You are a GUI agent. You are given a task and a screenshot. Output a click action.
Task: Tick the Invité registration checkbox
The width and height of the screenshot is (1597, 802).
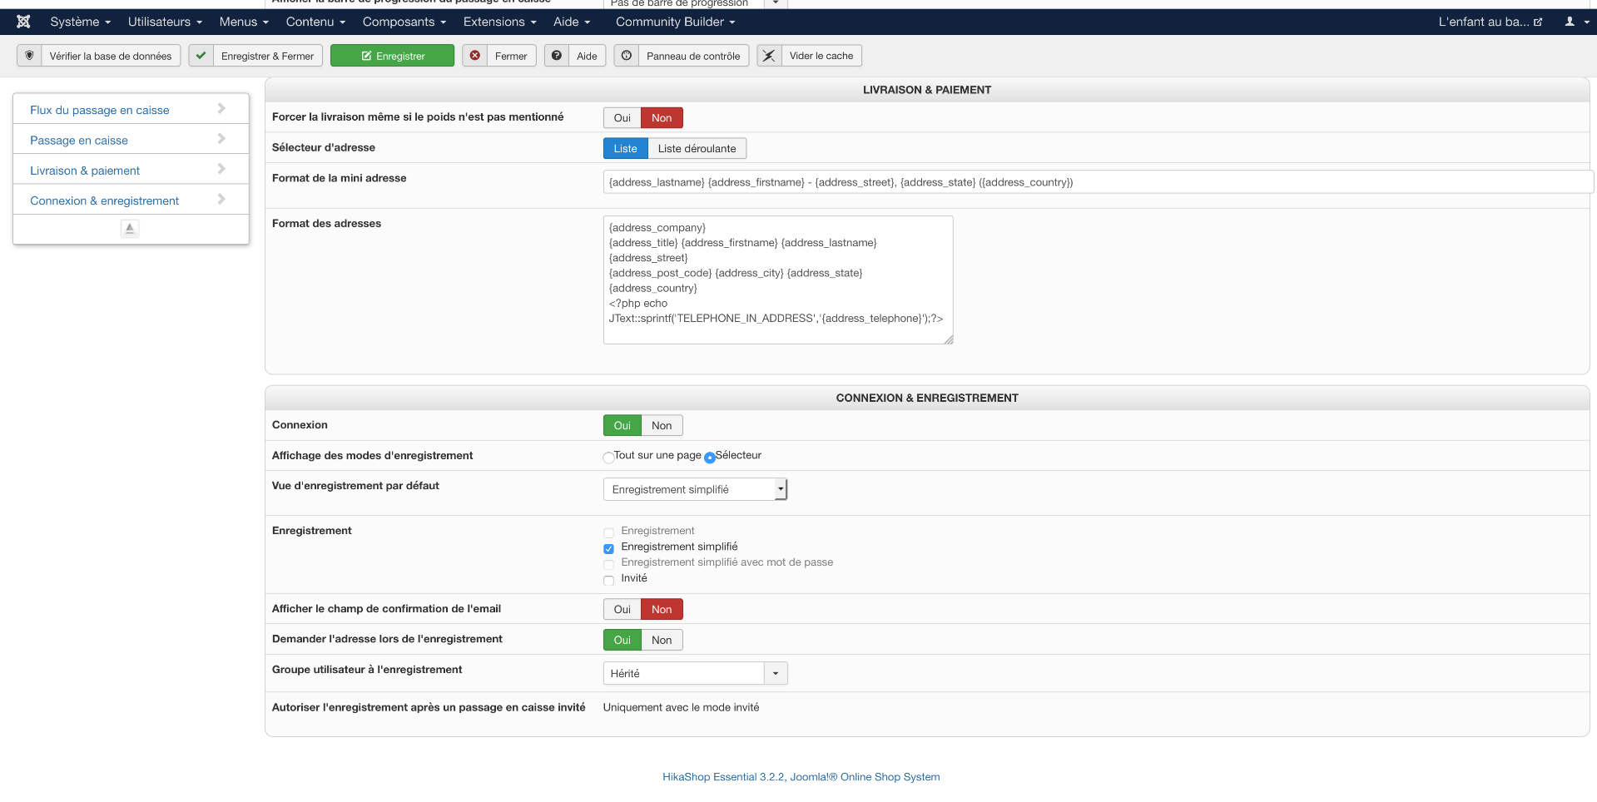(608, 580)
